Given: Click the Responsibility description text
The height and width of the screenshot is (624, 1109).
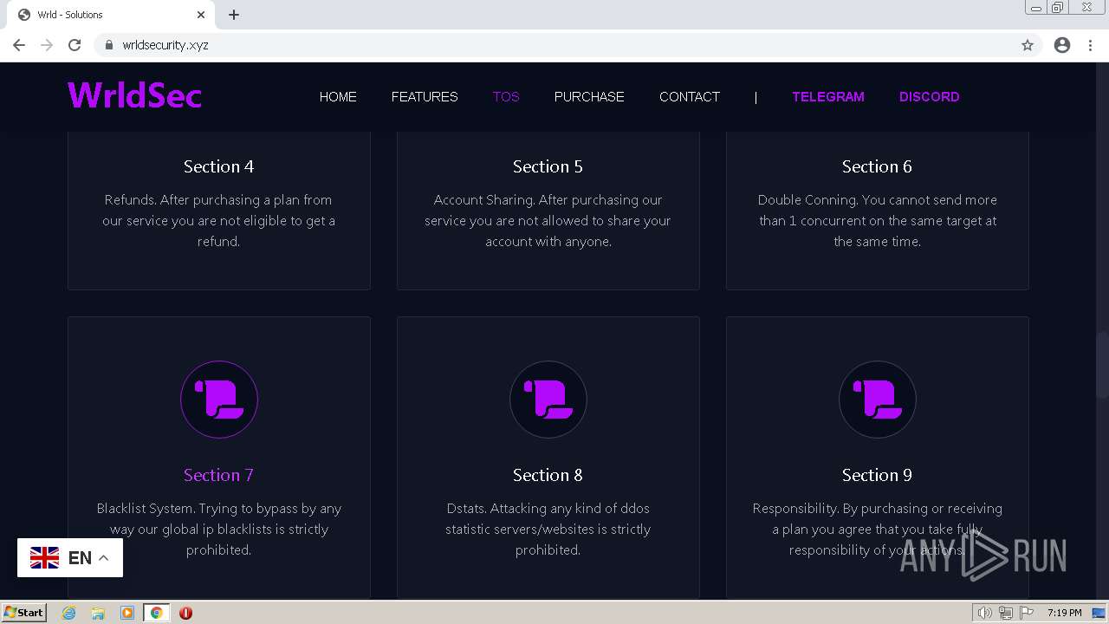Looking at the screenshot, I should pos(878,530).
